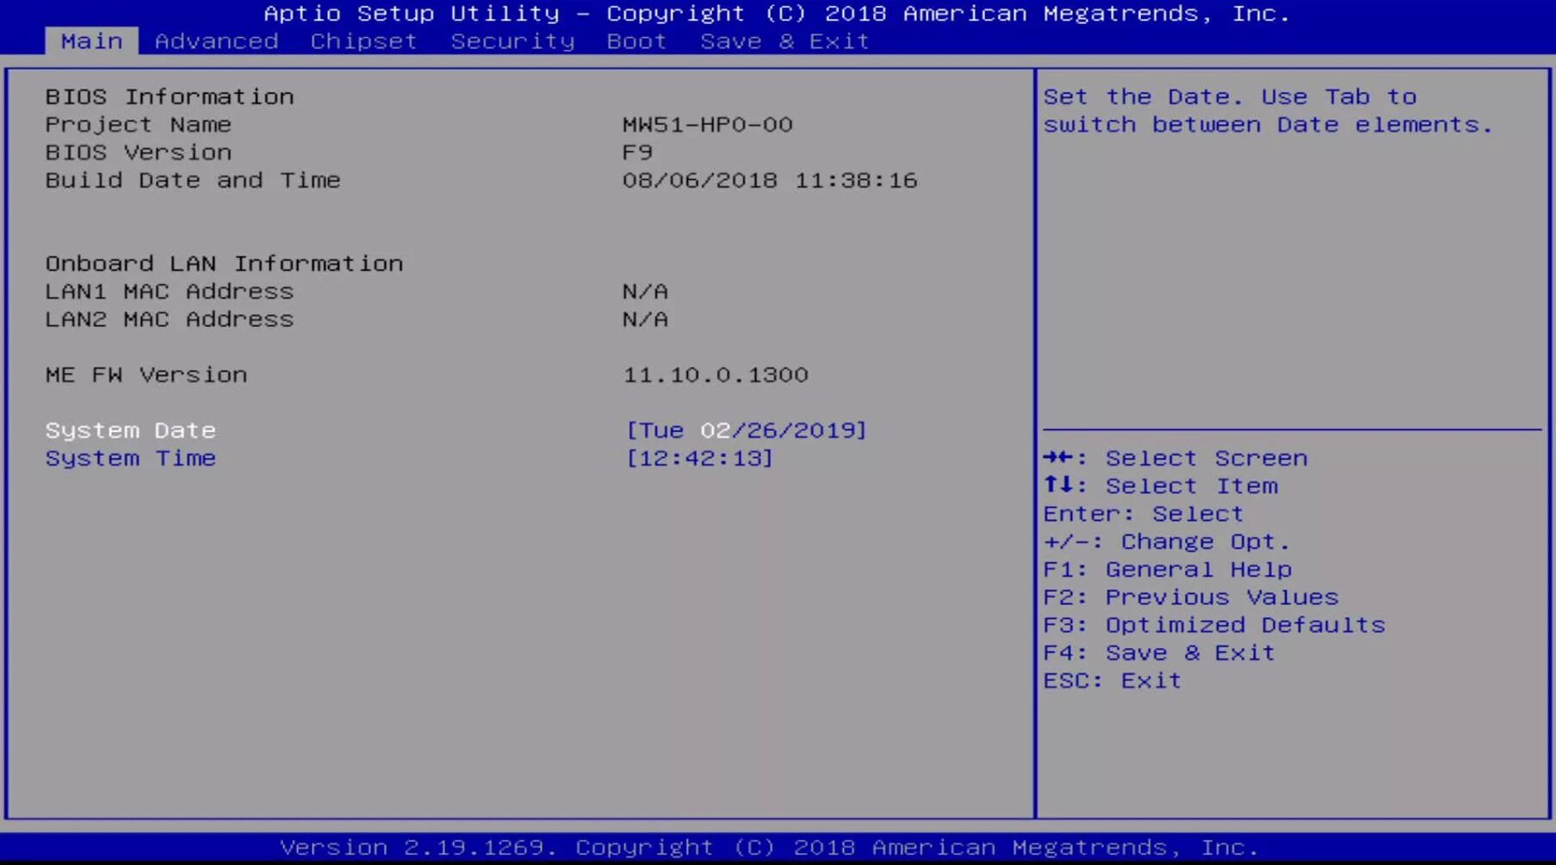Go to the Security tab

(512, 41)
